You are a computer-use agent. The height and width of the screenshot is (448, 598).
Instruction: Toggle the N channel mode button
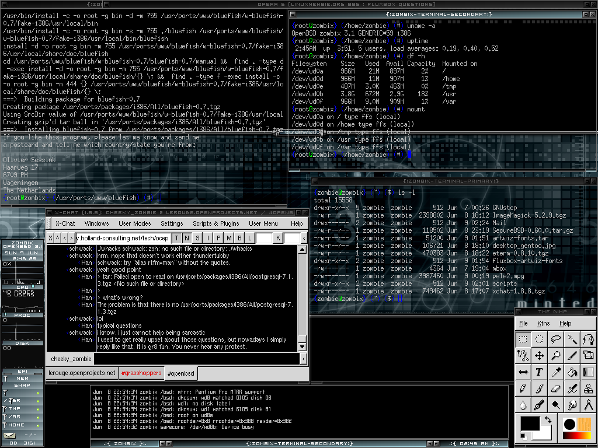pos(186,238)
